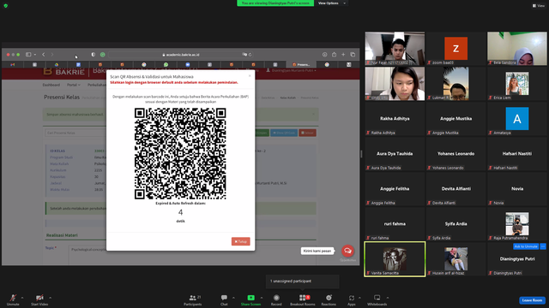The height and width of the screenshot is (308, 549).
Task: Click the Kirim kami pesan bubble
Action: tap(317, 251)
